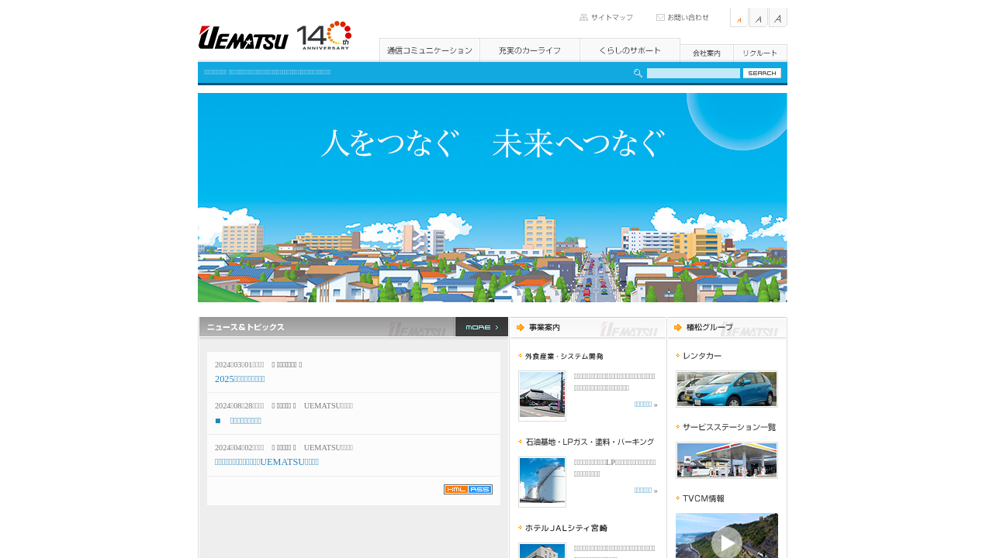Open the service station thumbnail image
The height and width of the screenshot is (558, 993).
pos(726,460)
